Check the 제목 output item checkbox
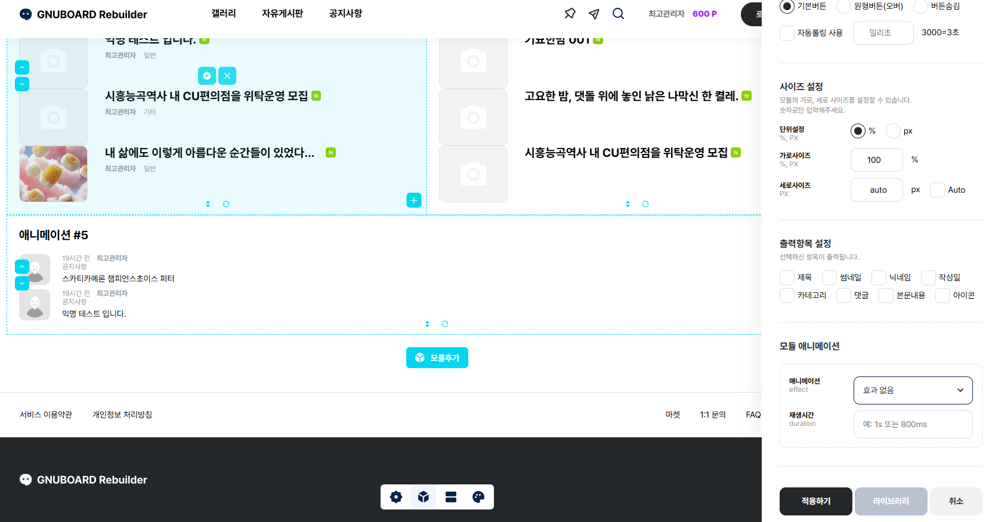The height and width of the screenshot is (522, 989). pyautogui.click(x=787, y=277)
